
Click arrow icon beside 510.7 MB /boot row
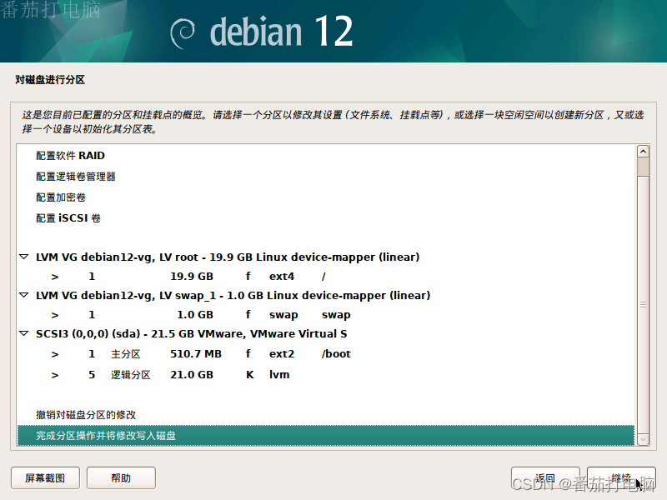point(55,354)
